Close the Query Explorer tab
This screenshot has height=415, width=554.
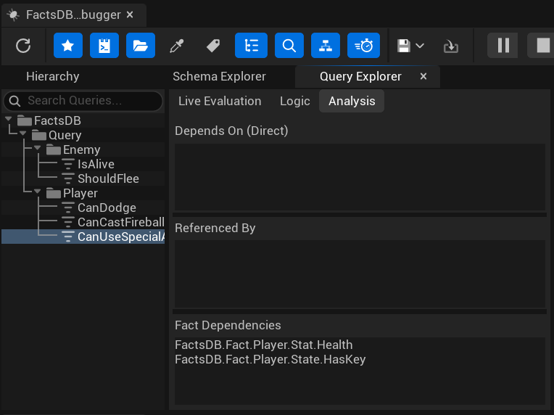[423, 76]
